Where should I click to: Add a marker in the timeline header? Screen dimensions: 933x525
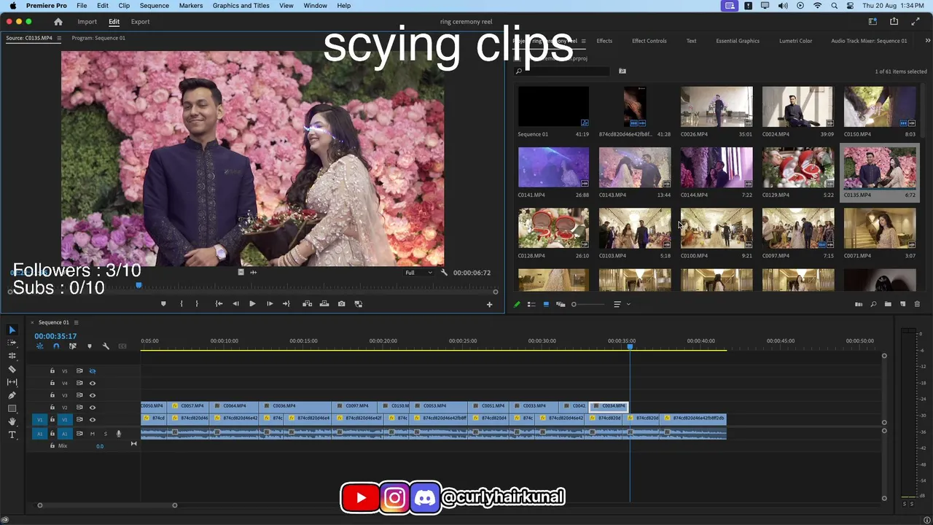[x=90, y=346]
